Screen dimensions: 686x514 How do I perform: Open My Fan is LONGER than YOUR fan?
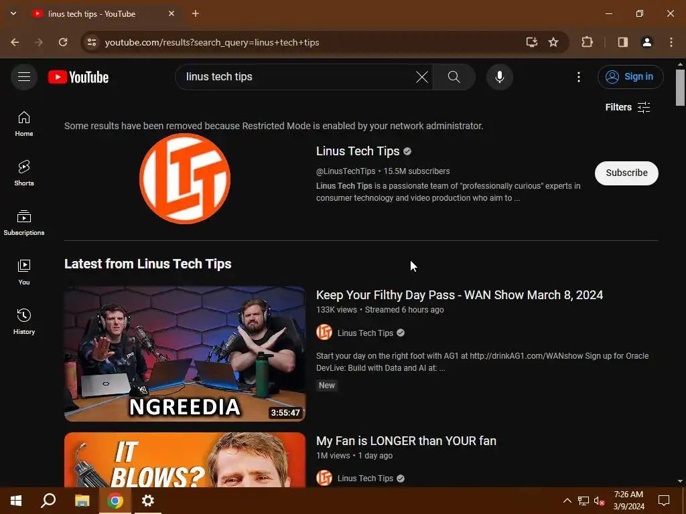point(406,441)
